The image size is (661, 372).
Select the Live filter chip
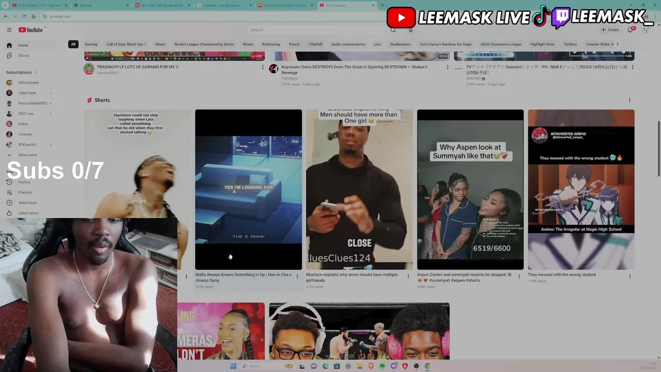[x=377, y=44]
